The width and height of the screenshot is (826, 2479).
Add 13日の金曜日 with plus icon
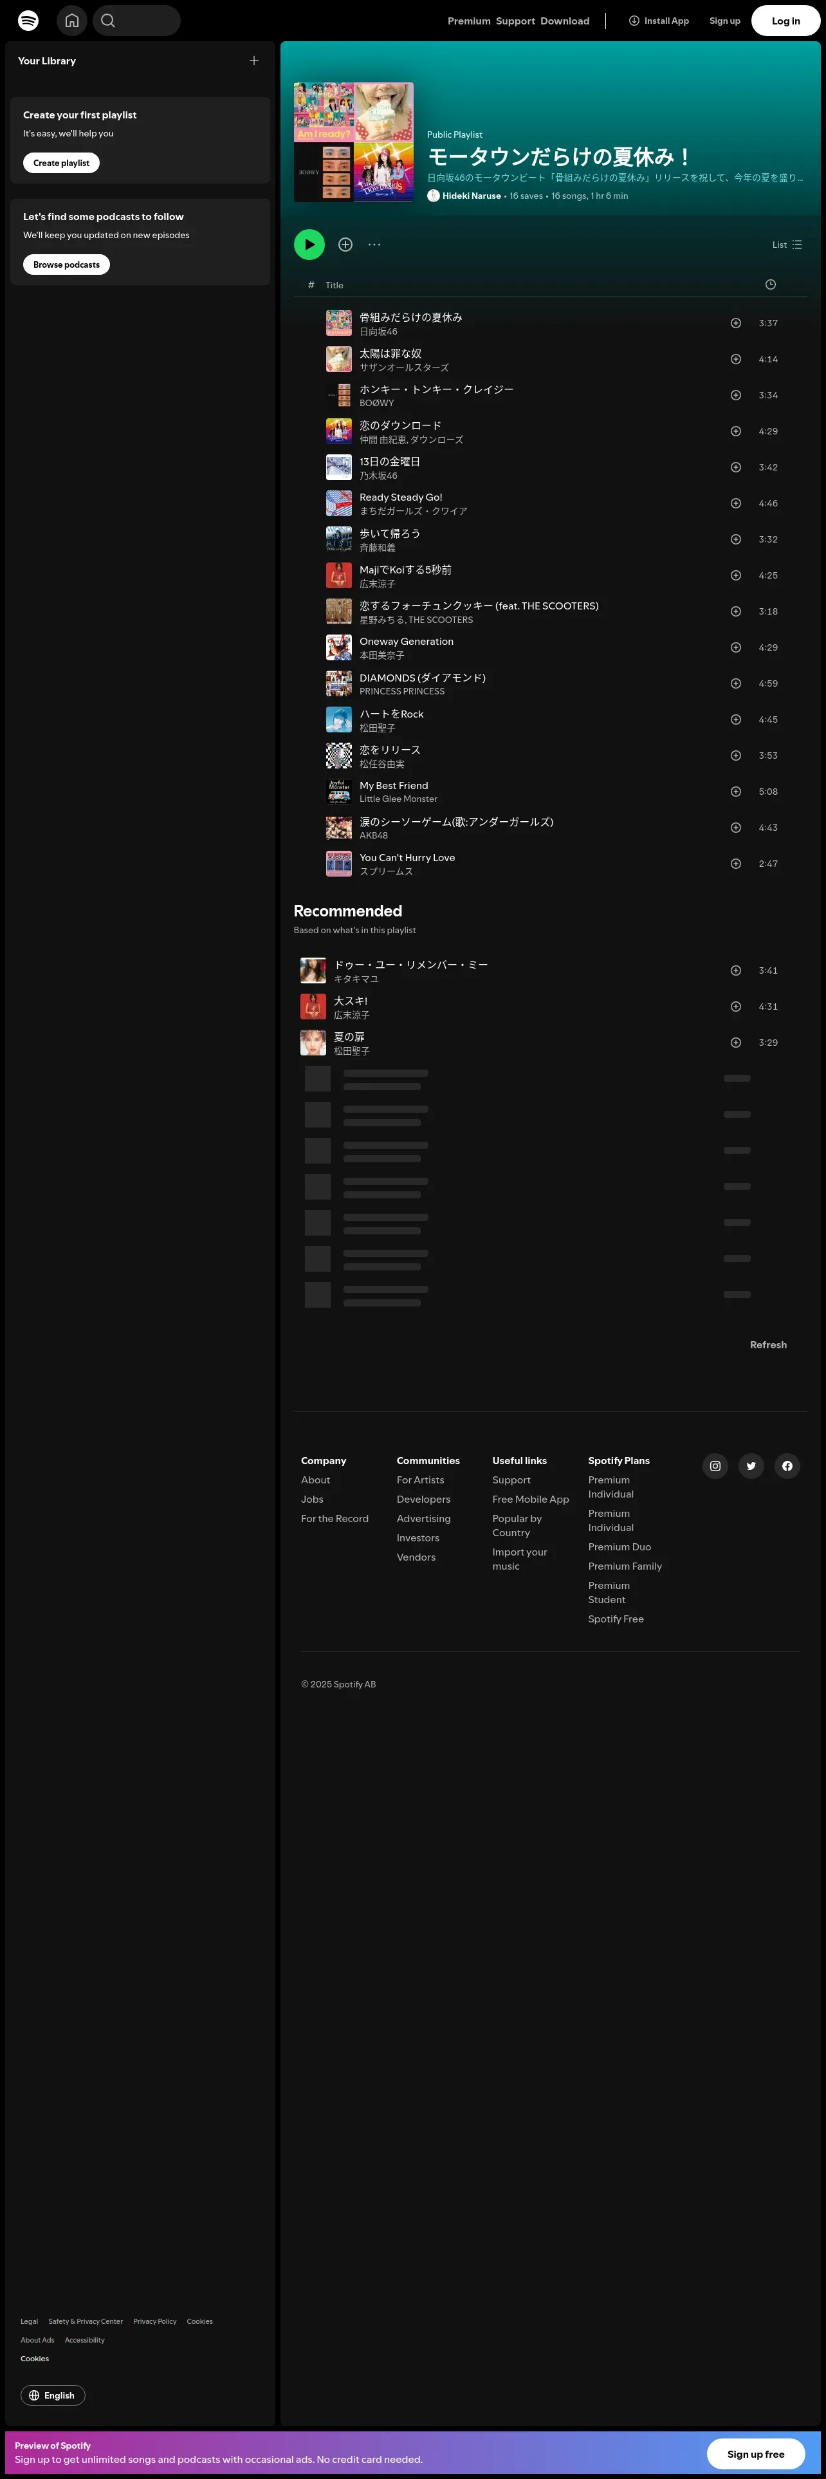click(x=735, y=468)
